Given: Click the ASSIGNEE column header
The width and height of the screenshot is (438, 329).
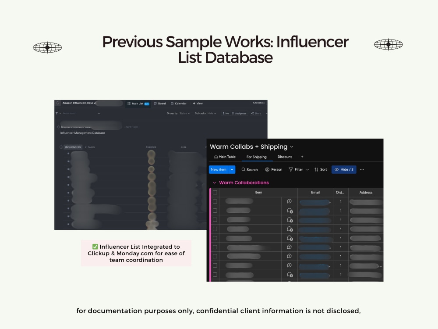Looking at the screenshot, I should pos(151,147).
